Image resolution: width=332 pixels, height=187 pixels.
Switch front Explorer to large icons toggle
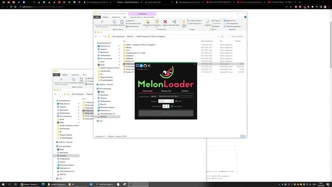coord(245,136)
